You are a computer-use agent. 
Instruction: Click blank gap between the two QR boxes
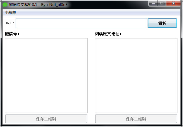tap(91, 76)
